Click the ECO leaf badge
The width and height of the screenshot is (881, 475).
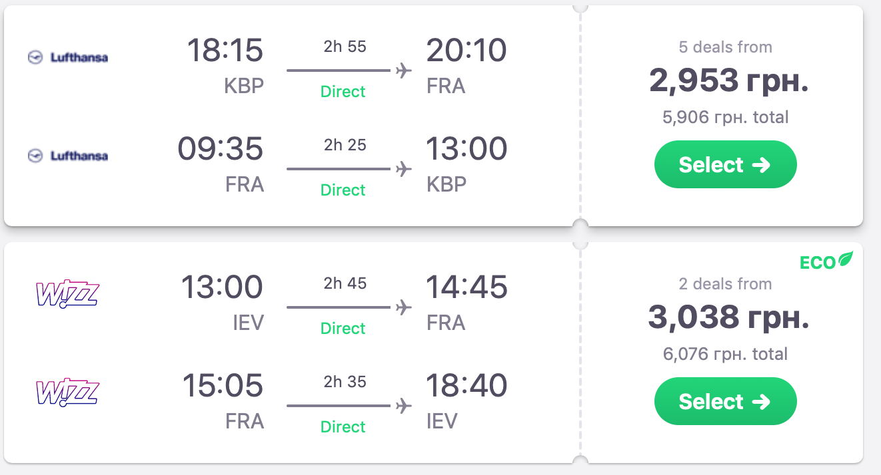826,261
